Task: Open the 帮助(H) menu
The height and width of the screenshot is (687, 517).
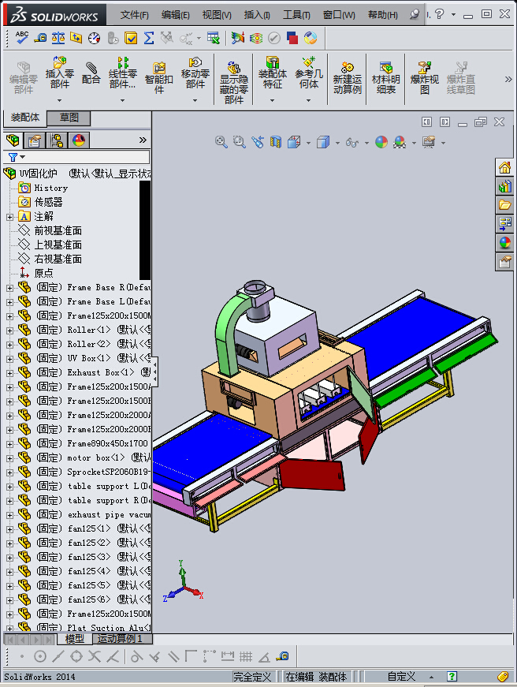Action: [x=382, y=15]
